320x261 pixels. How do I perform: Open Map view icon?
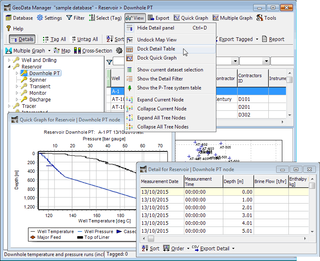tap(56, 50)
